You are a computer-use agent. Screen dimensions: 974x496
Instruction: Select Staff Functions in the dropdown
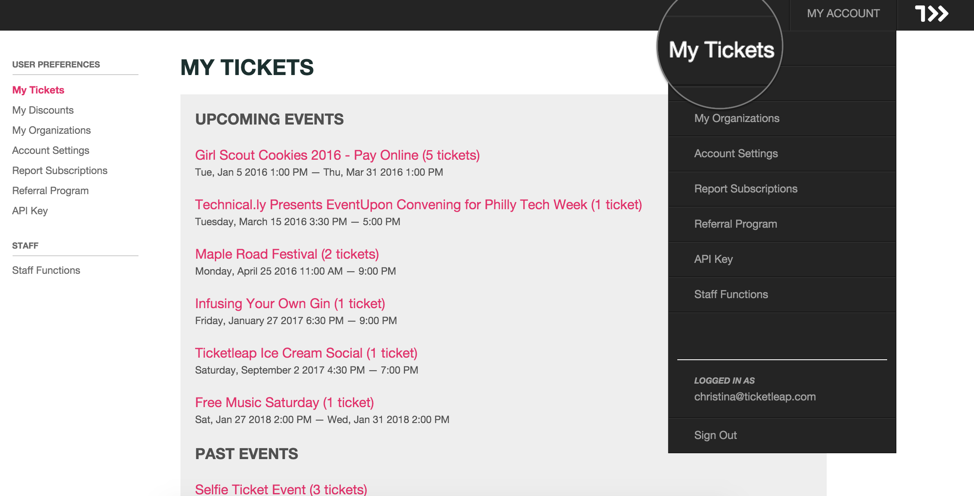point(731,294)
